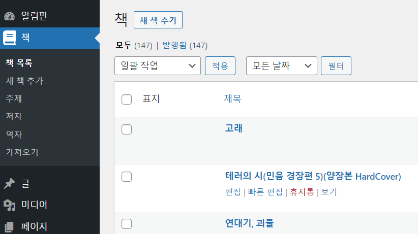Click the book icon beside 책

click(x=10, y=39)
